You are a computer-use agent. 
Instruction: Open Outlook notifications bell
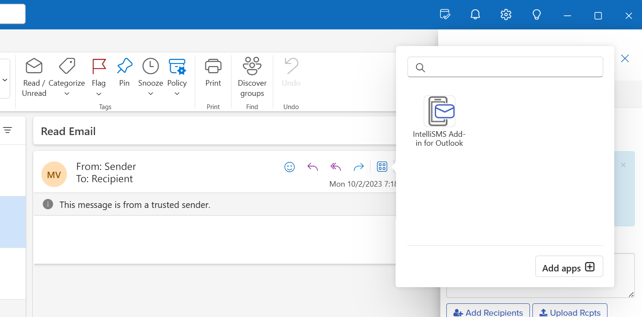pos(475,14)
